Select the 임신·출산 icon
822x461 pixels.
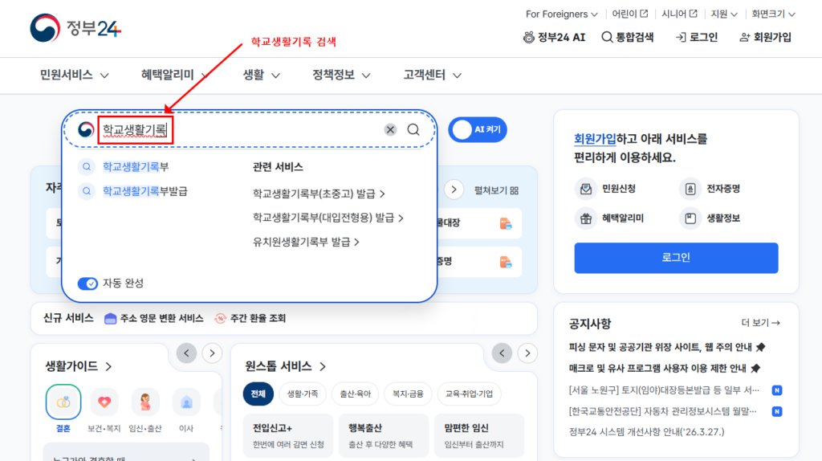coord(145,402)
